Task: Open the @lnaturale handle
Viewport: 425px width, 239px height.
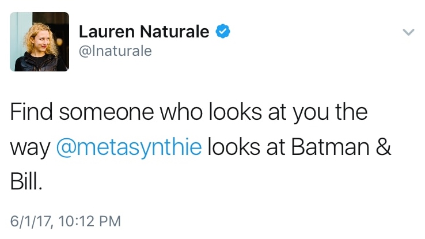Action: pyautogui.click(x=115, y=51)
